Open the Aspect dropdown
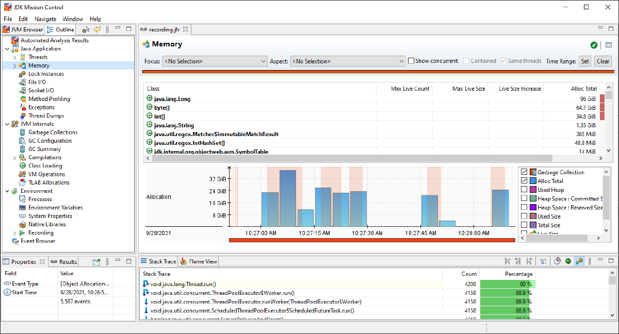The width and height of the screenshot is (619, 334). (348, 61)
